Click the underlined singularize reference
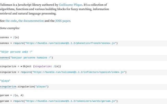Screen dimensions: 167x104 [x=8, y=87]
